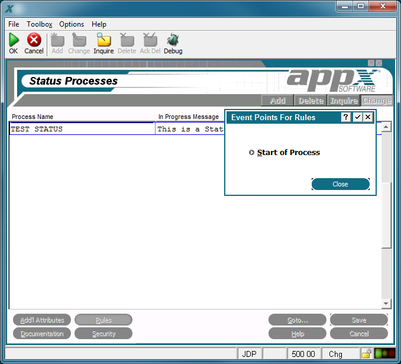The height and width of the screenshot is (364, 401).
Task: Open the File menu
Action: [x=14, y=24]
